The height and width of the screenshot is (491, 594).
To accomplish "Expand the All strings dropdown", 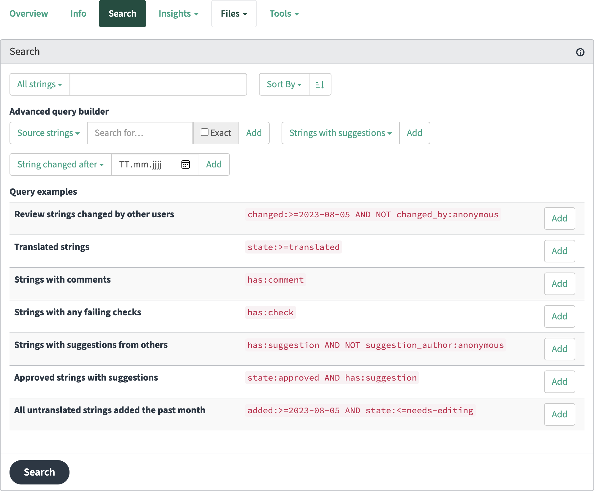I will click(40, 84).
